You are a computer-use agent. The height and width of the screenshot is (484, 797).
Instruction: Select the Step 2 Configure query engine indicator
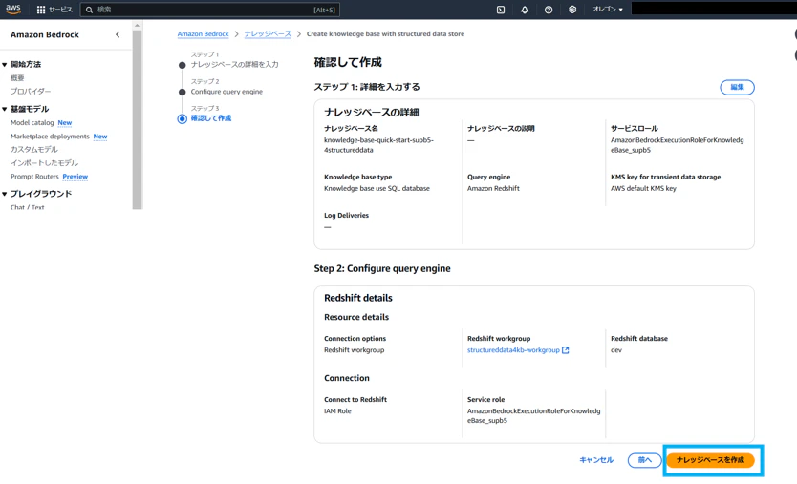[x=182, y=92]
